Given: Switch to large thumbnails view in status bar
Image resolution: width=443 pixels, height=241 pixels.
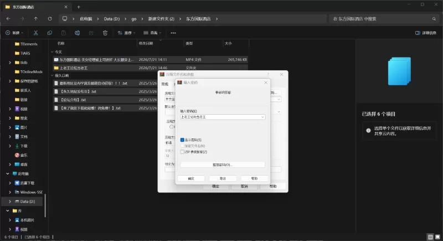Looking at the screenshot, I should coord(437,237).
